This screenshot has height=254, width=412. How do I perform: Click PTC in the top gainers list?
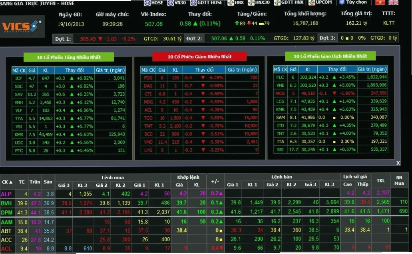tap(19, 151)
